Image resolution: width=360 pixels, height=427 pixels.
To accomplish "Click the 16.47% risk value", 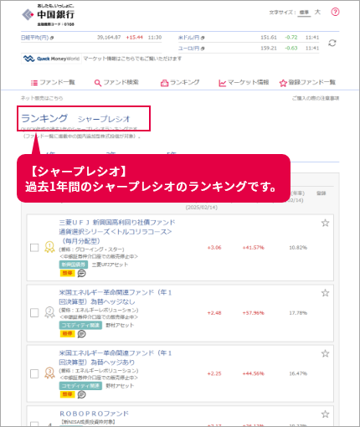I will click(x=298, y=373).
